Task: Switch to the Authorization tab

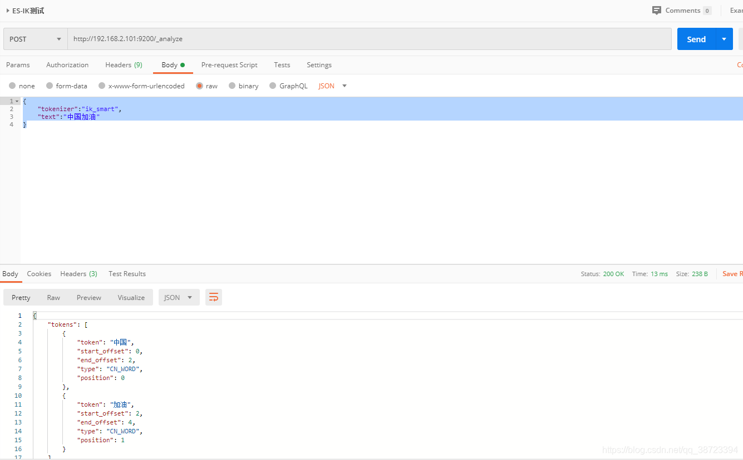Action: click(x=67, y=65)
